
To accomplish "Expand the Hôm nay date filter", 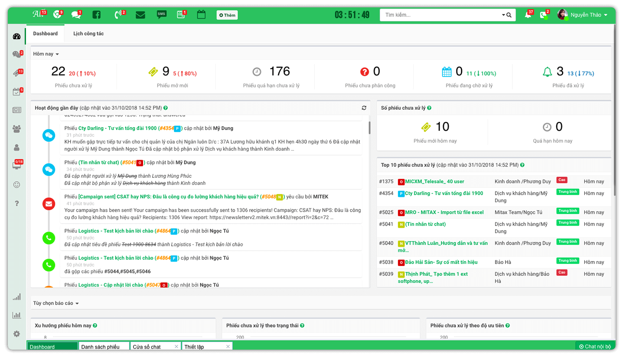I will [46, 54].
